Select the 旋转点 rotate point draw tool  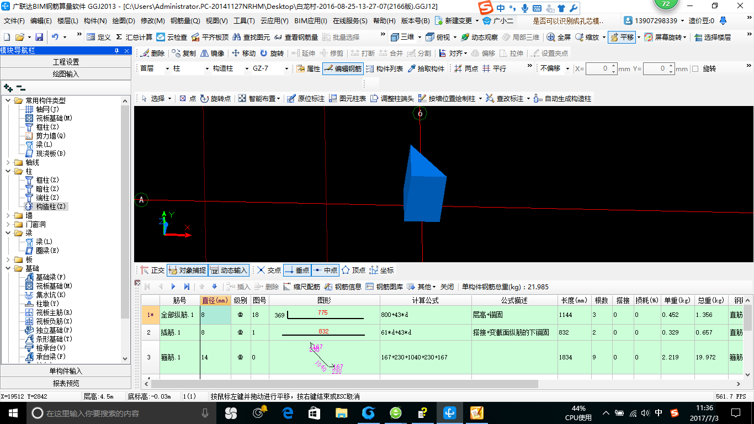(215, 98)
